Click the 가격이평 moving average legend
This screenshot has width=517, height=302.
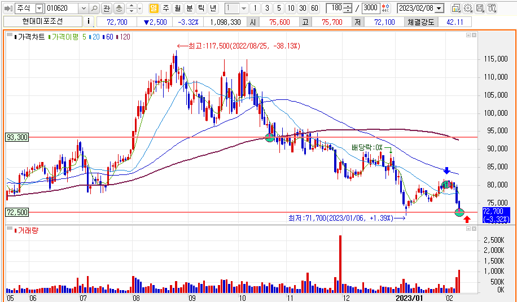click(64, 37)
